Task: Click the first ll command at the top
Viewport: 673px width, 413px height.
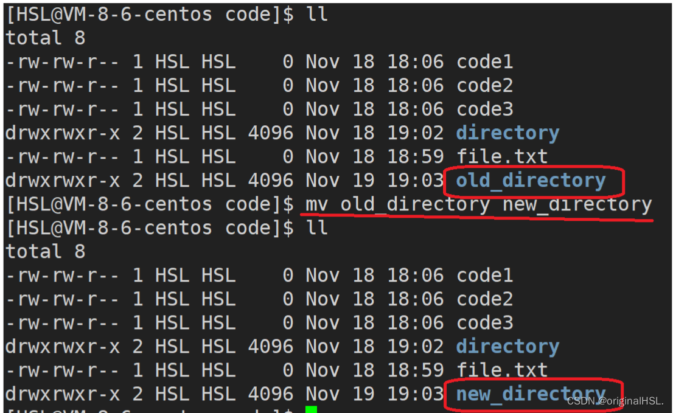Action: pyautogui.click(x=317, y=14)
